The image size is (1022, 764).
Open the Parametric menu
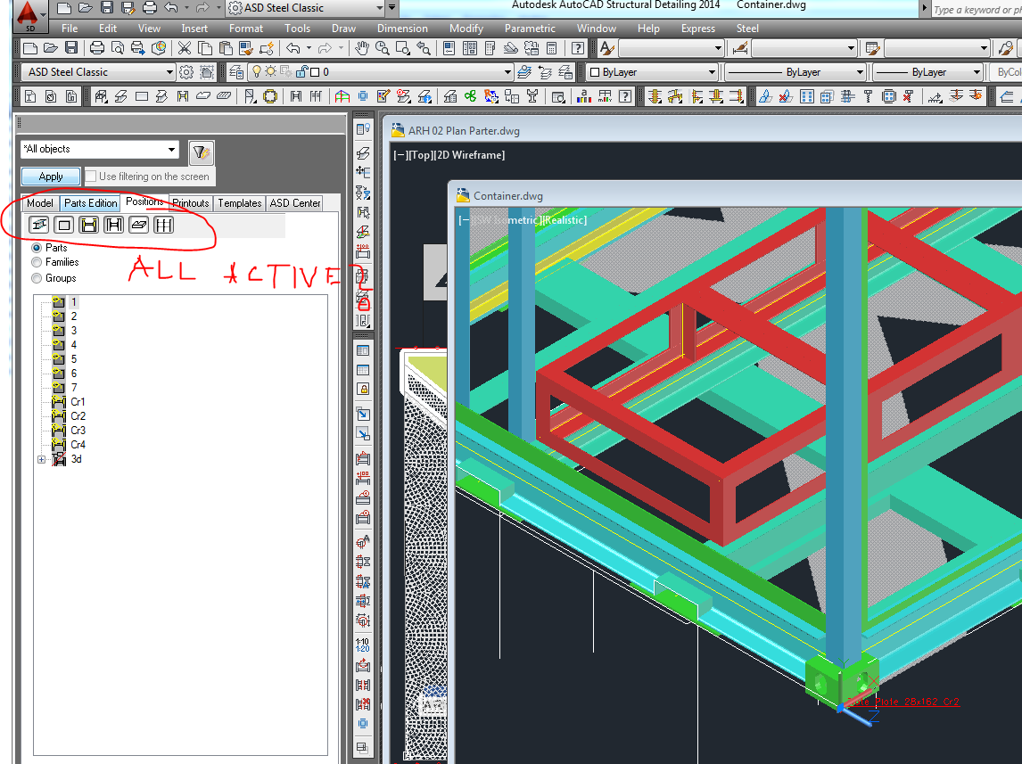point(530,28)
